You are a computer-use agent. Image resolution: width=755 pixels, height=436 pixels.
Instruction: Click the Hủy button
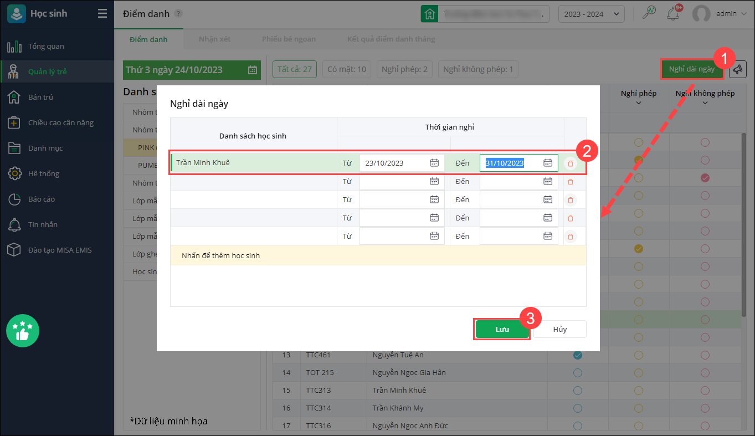559,329
